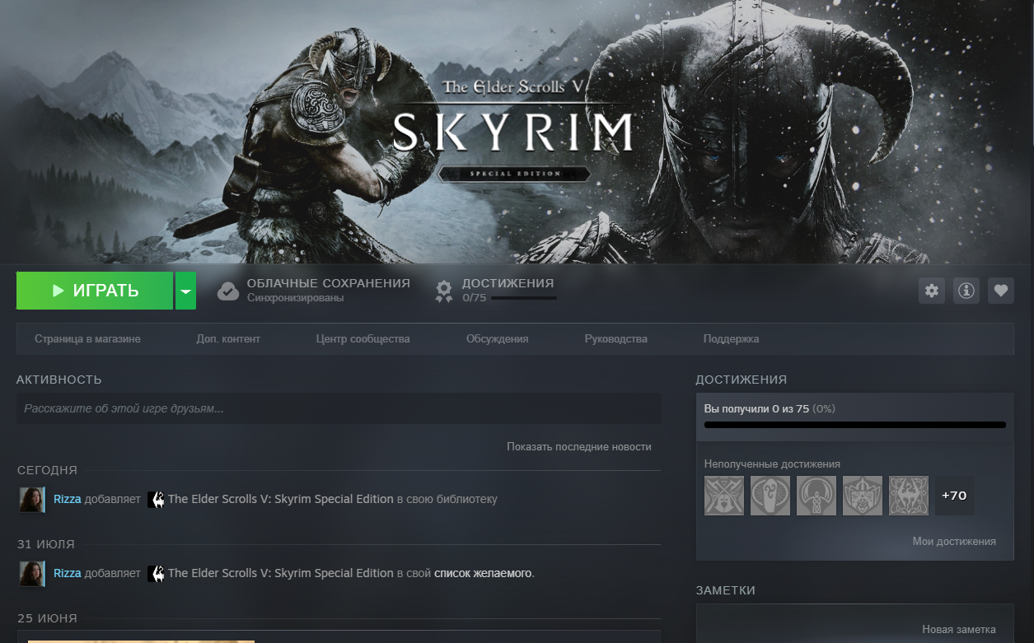Click Облачные сохранения label

pos(329,283)
